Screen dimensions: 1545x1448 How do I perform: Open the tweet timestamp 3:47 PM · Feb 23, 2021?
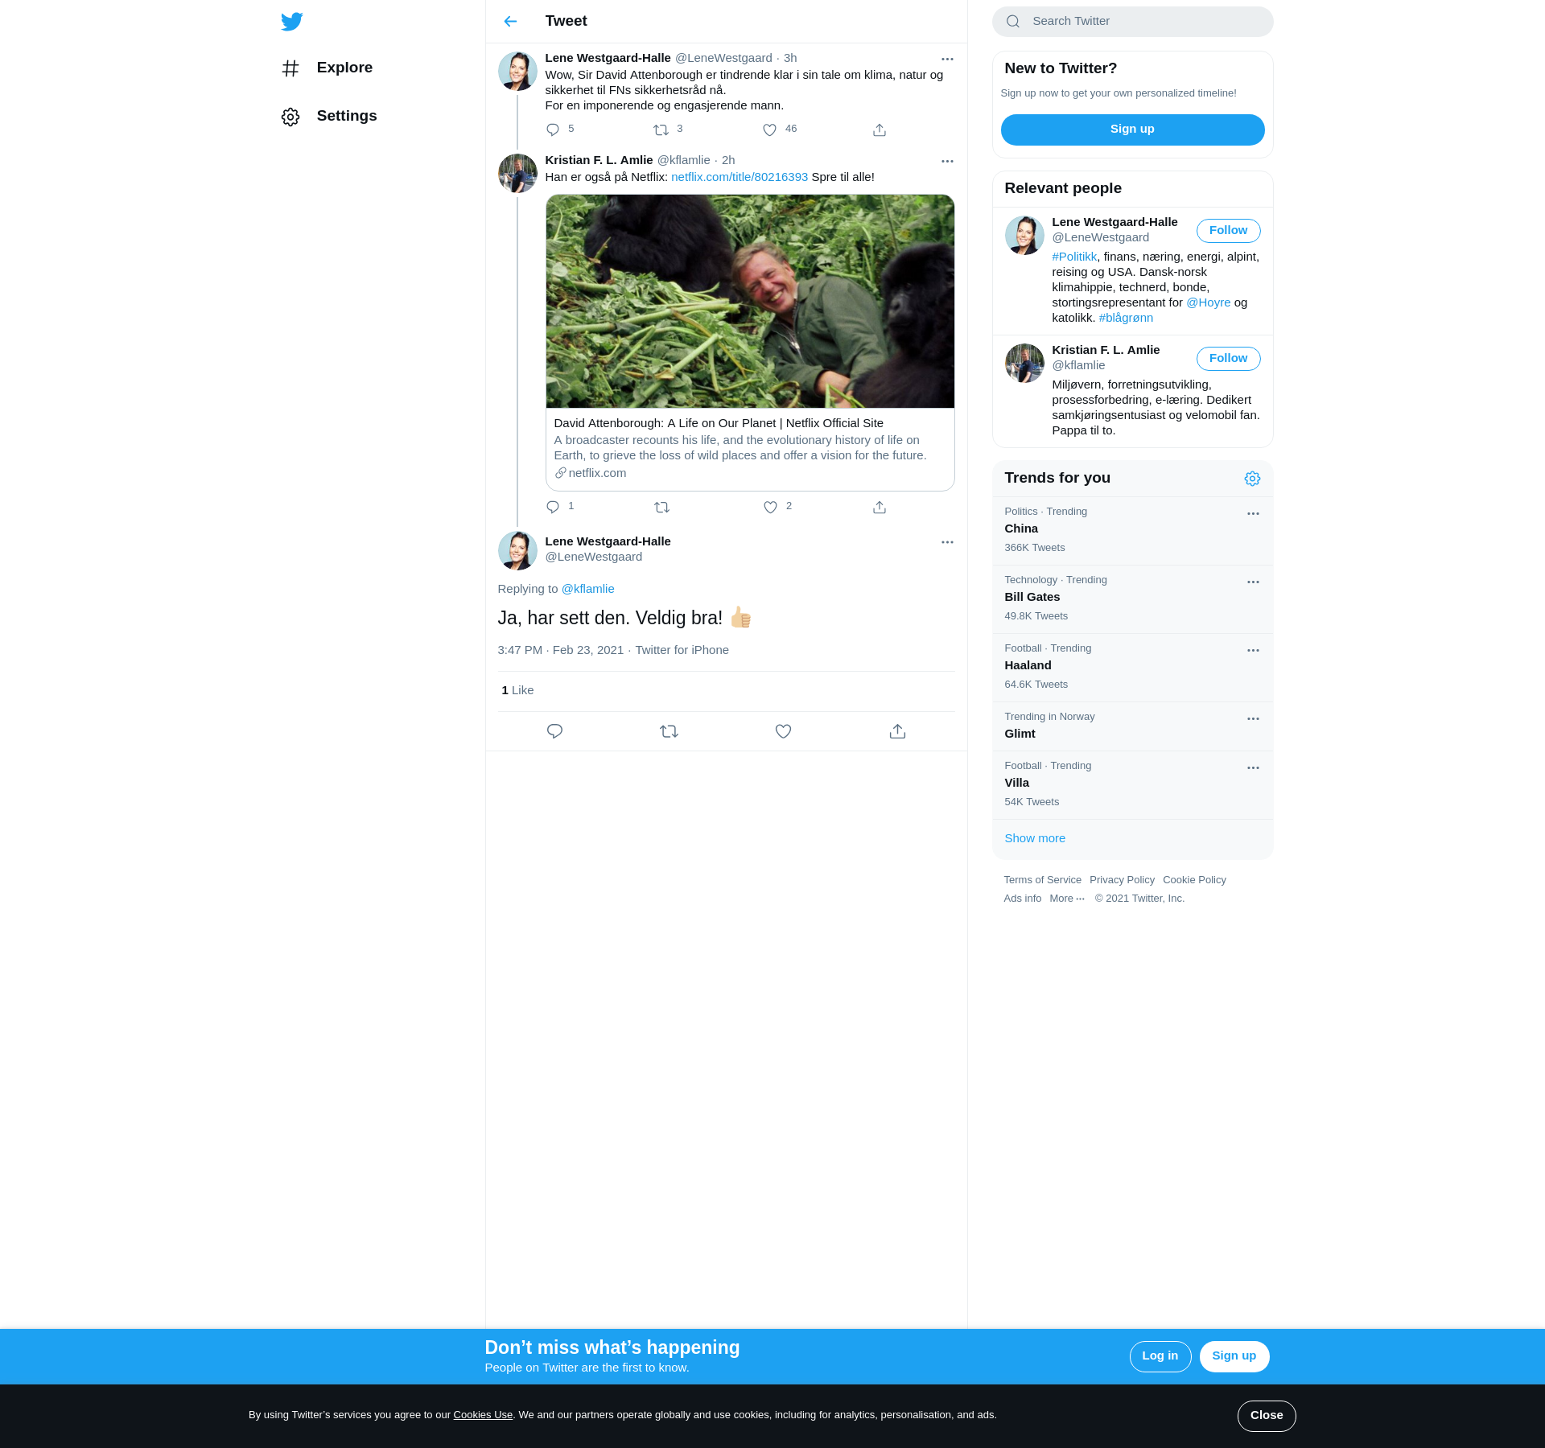[x=560, y=650]
